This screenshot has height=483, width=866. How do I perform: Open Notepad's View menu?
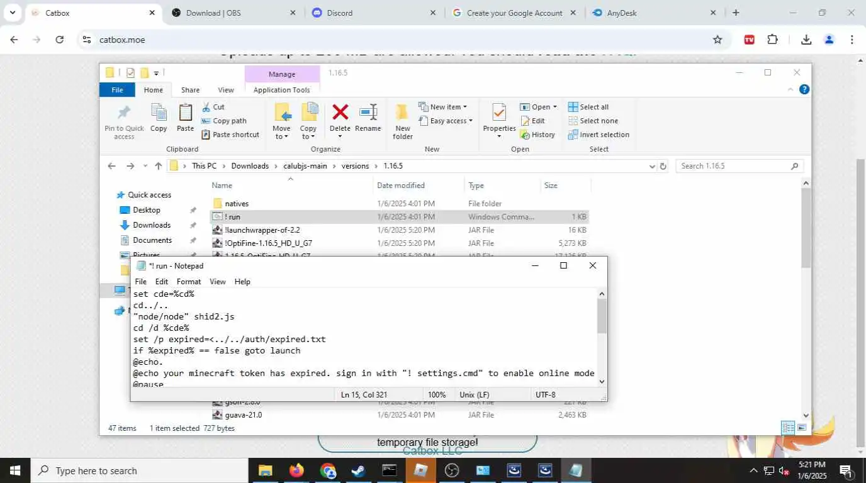(x=218, y=282)
